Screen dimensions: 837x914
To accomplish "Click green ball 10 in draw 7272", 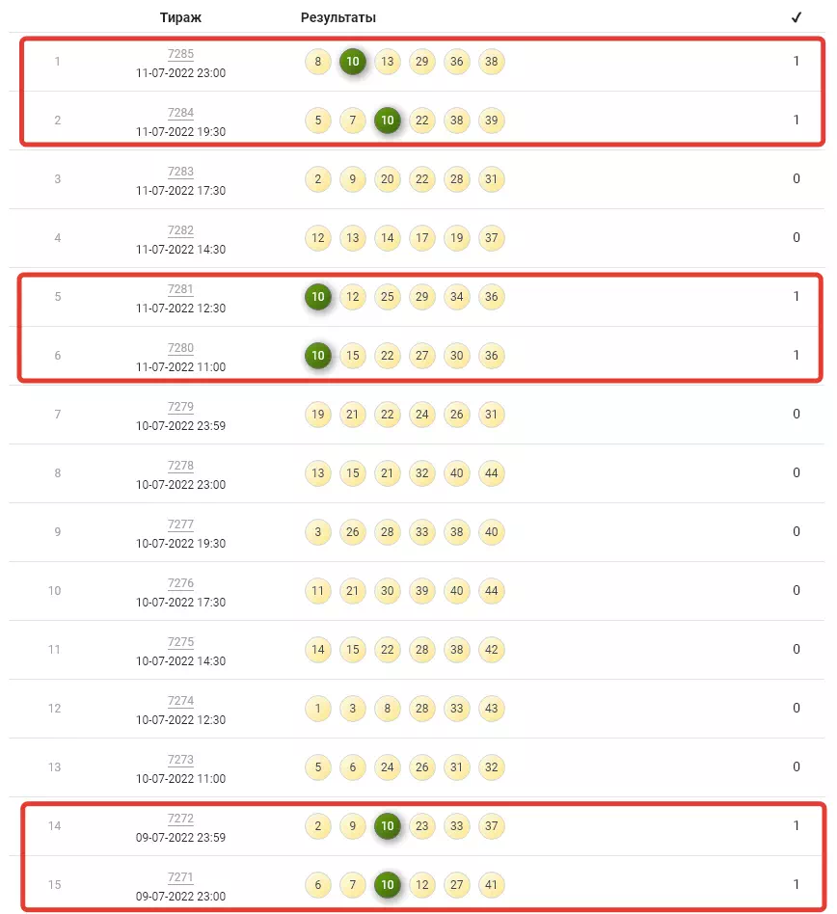I will 388,826.
